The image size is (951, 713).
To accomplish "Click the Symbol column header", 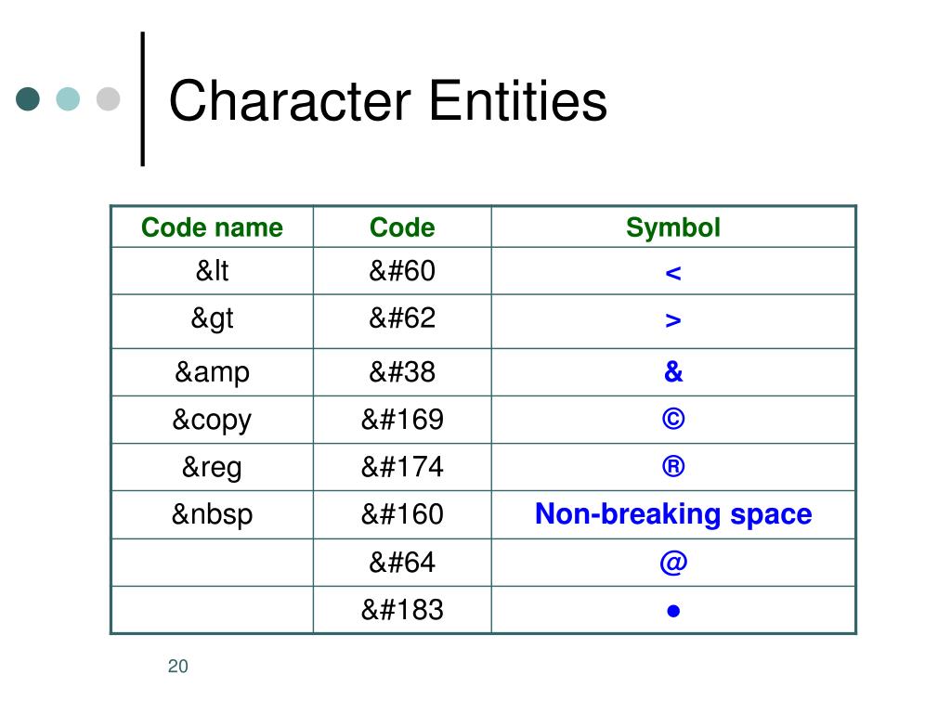I will (x=673, y=228).
